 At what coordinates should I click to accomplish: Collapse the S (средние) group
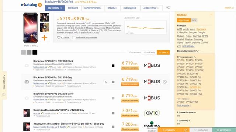tap(184, 121)
